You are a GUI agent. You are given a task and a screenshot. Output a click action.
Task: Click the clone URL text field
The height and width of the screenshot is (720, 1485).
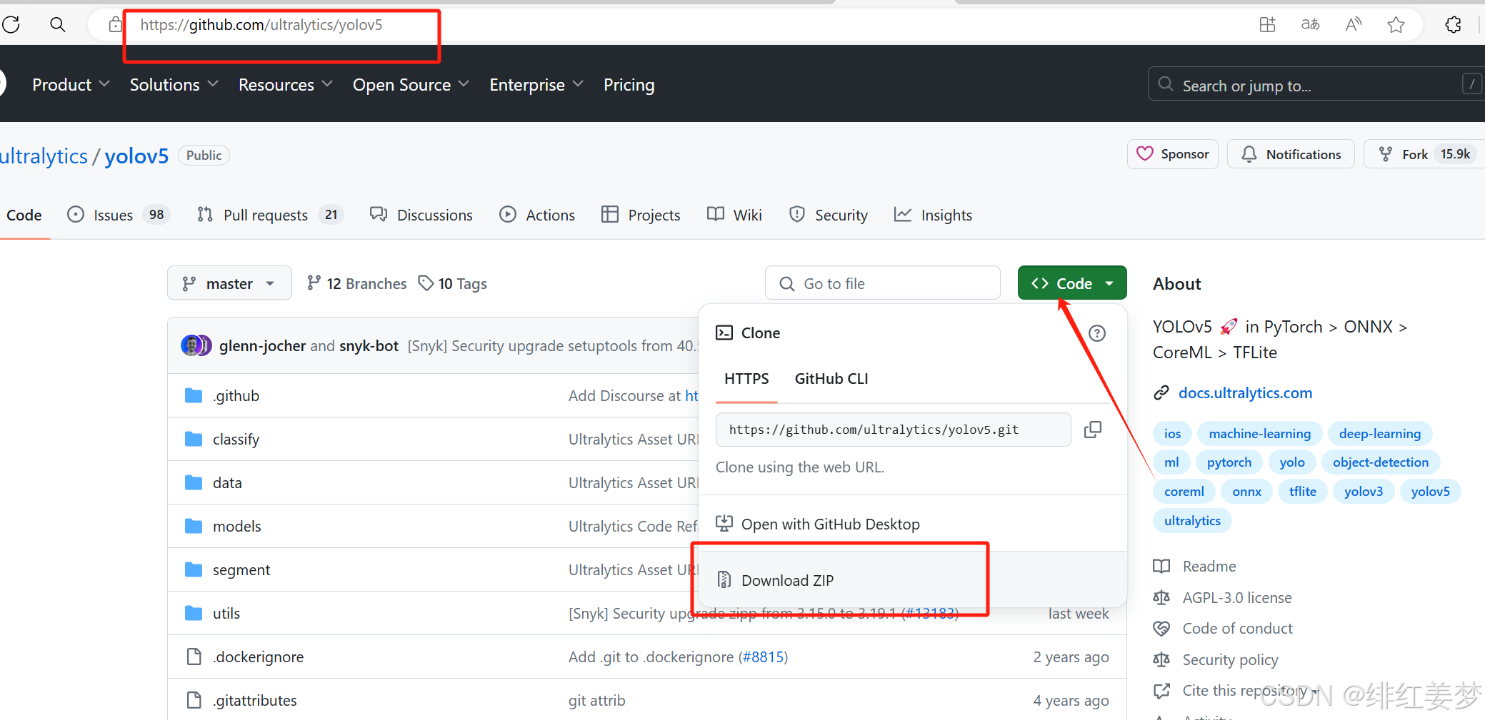click(893, 430)
